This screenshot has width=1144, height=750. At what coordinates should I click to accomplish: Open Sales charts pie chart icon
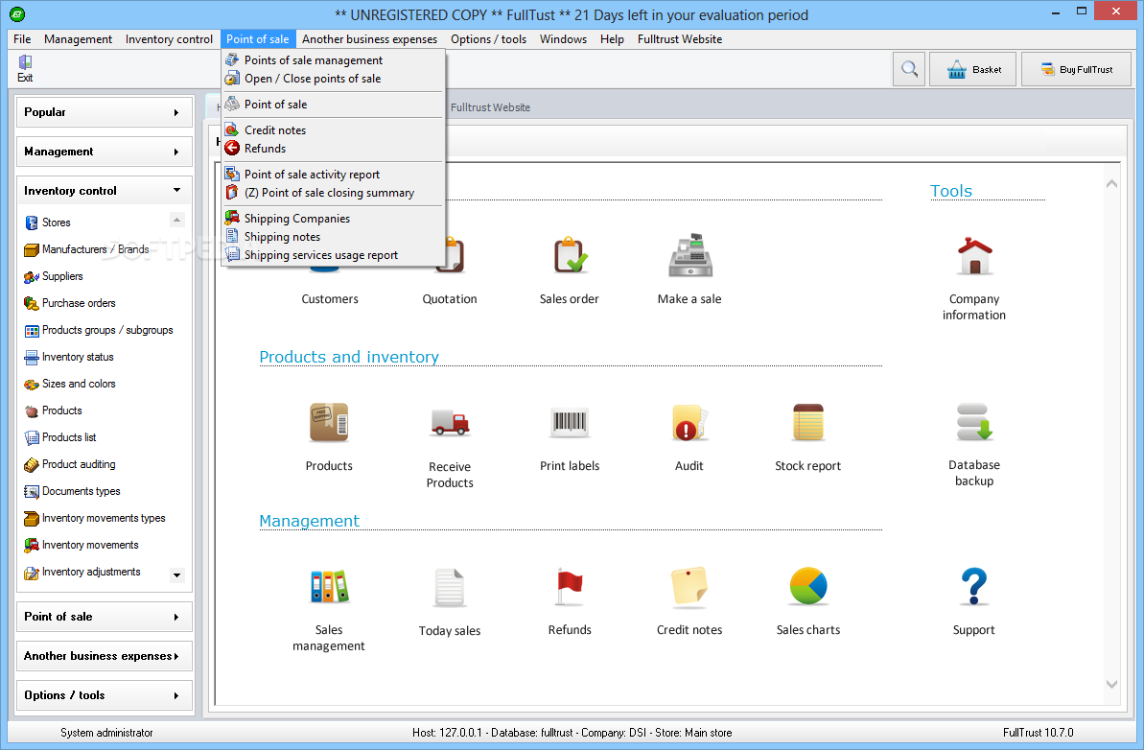808,587
